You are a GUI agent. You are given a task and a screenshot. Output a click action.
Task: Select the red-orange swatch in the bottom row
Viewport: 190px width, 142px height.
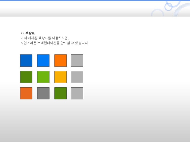point(26,93)
